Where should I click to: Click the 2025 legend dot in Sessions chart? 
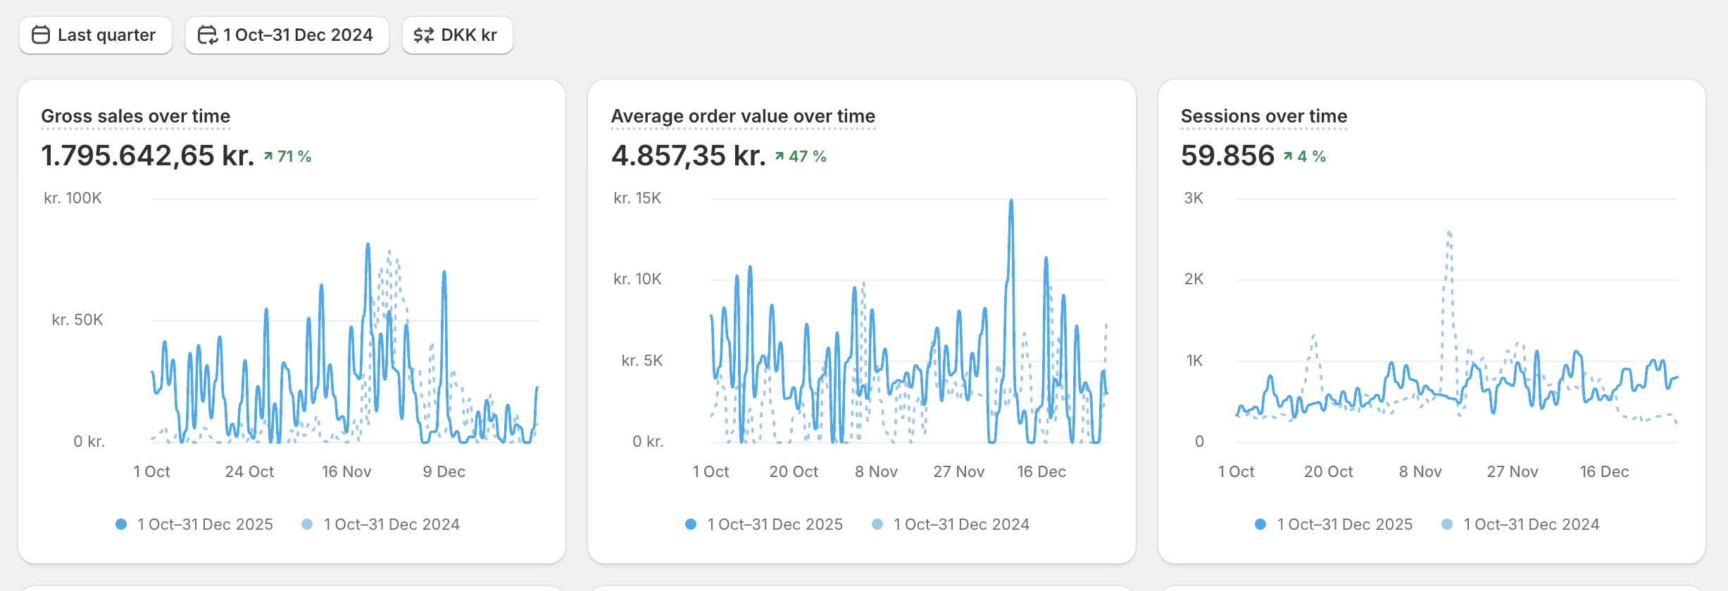click(x=1260, y=524)
